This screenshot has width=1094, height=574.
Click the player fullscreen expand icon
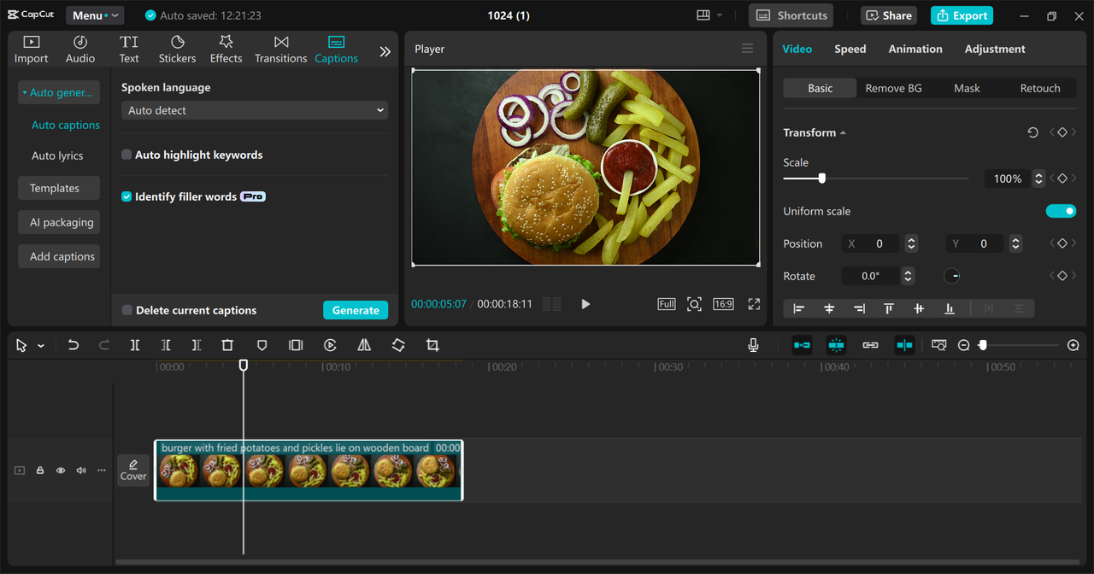(754, 304)
